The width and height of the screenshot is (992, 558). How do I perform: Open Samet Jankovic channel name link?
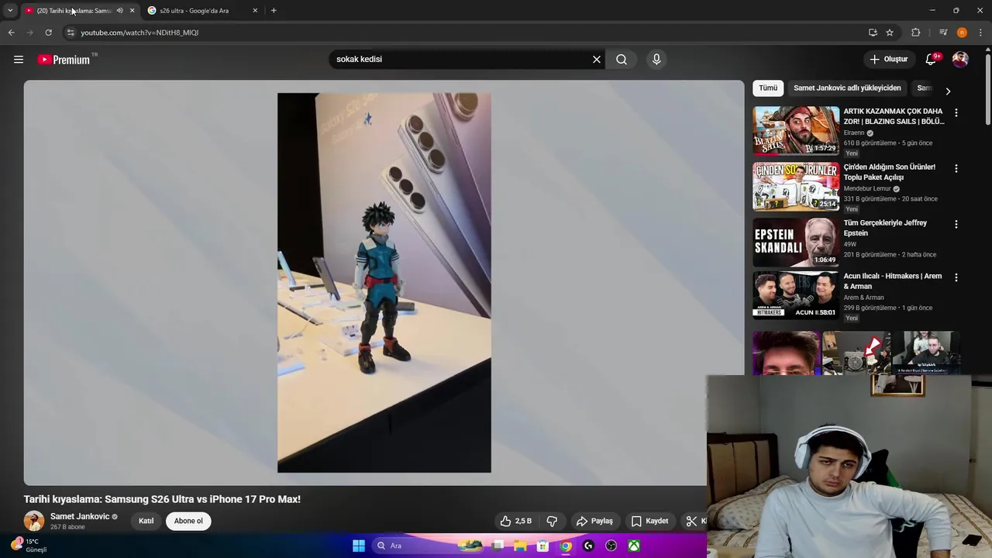(x=80, y=516)
